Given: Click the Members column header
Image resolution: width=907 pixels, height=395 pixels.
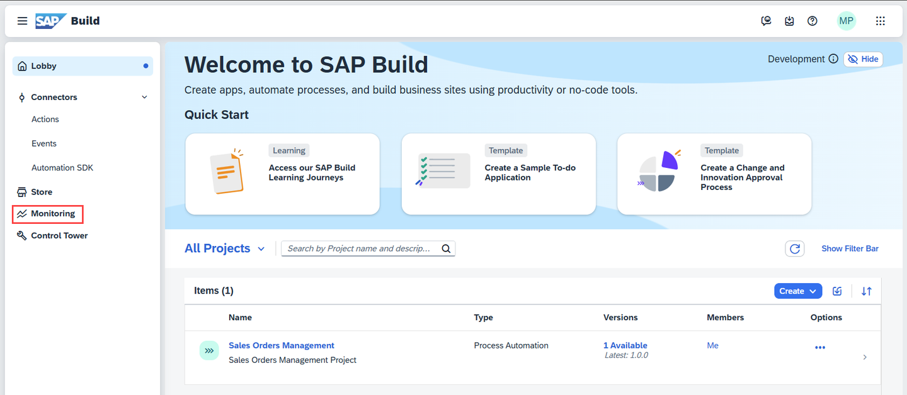Looking at the screenshot, I should click(x=725, y=318).
